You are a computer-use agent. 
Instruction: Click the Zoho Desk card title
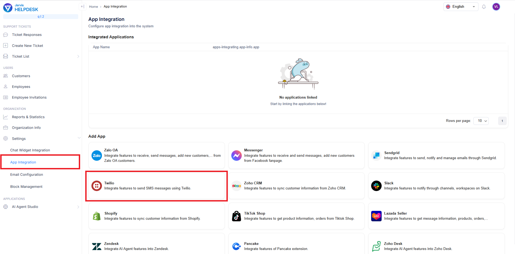393,244
